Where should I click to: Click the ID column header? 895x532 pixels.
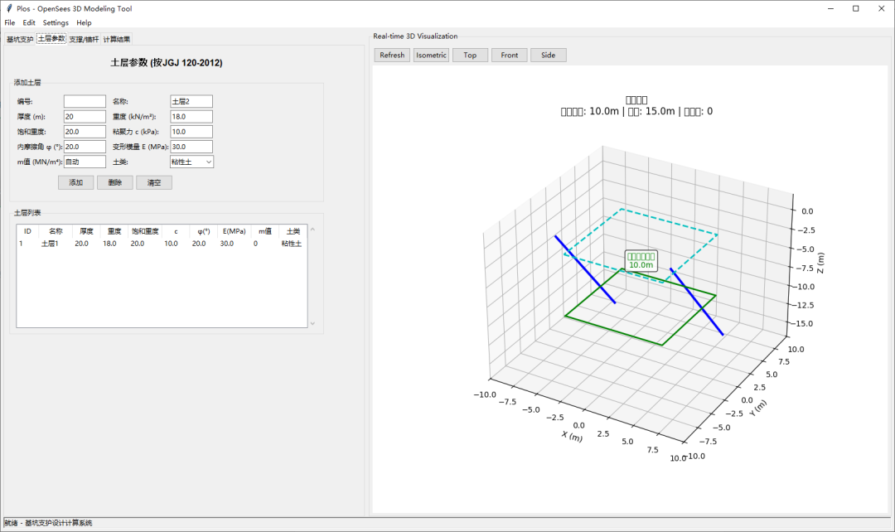pyautogui.click(x=27, y=231)
